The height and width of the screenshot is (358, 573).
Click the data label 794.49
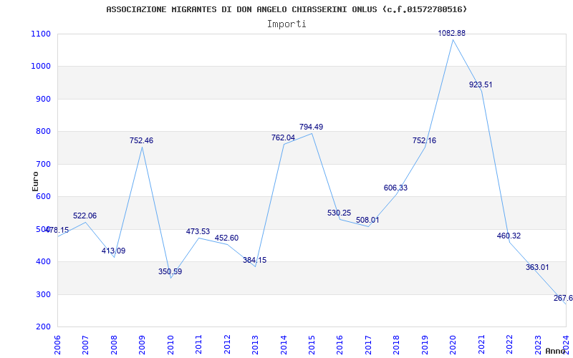(x=311, y=127)
